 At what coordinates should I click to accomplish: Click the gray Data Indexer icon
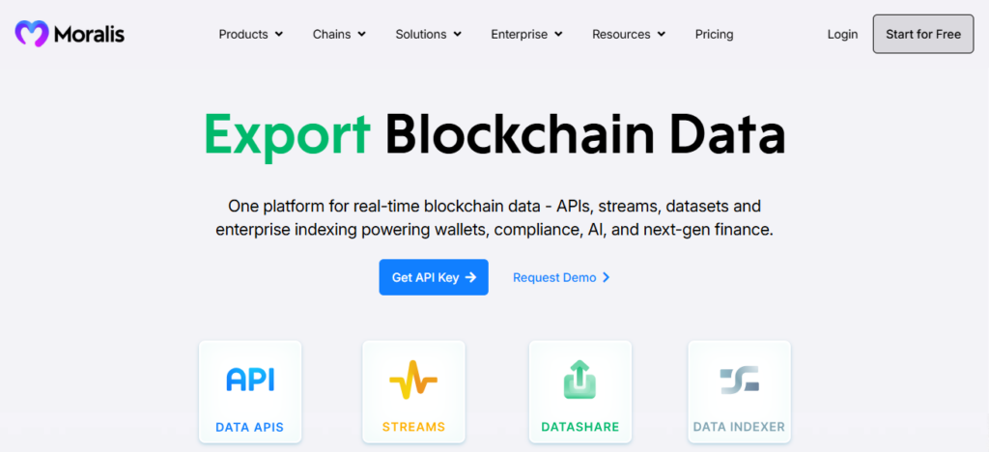click(739, 380)
